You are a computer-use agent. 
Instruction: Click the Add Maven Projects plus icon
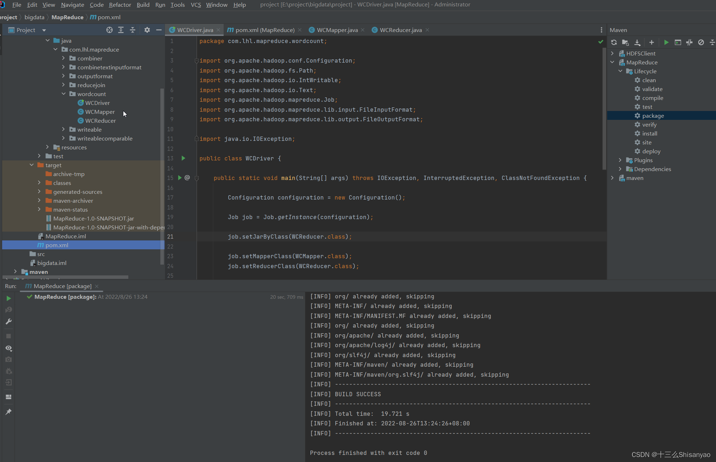click(x=651, y=42)
